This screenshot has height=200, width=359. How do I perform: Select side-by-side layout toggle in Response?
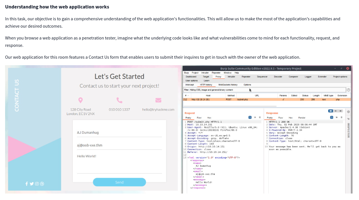pyautogui.click(x=331, y=111)
